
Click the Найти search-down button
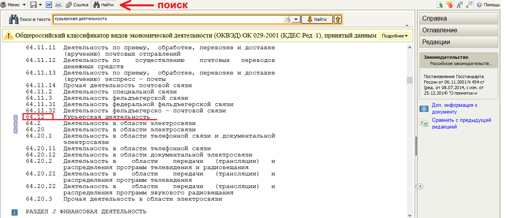(317, 19)
